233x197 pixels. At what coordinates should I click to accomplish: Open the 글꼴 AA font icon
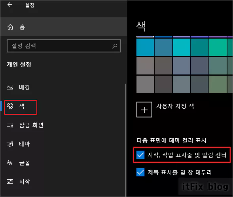coord(10,163)
